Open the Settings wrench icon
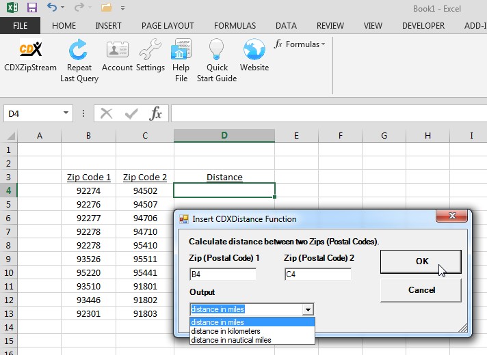 (x=150, y=49)
